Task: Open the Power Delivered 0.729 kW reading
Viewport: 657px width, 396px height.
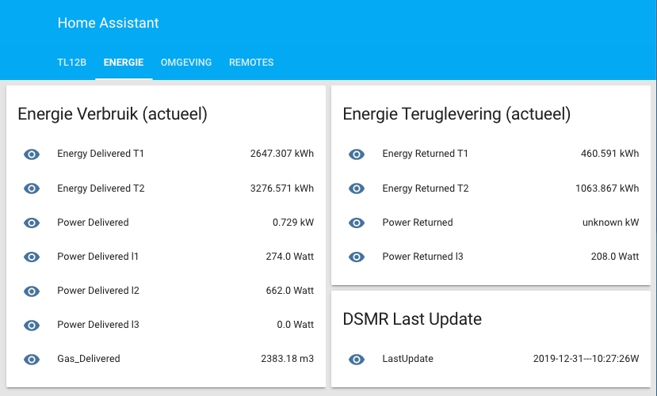Action: [292, 223]
